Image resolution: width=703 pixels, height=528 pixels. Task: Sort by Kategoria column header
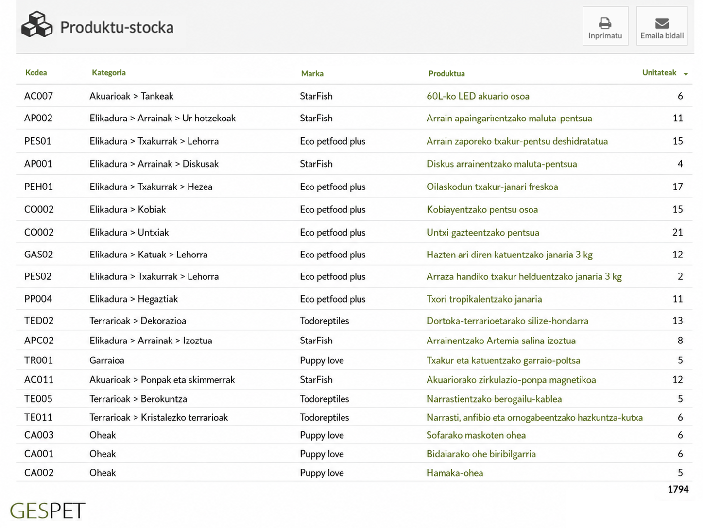[x=108, y=73]
